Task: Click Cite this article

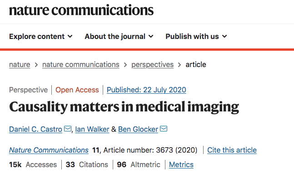Action: pos(232,150)
